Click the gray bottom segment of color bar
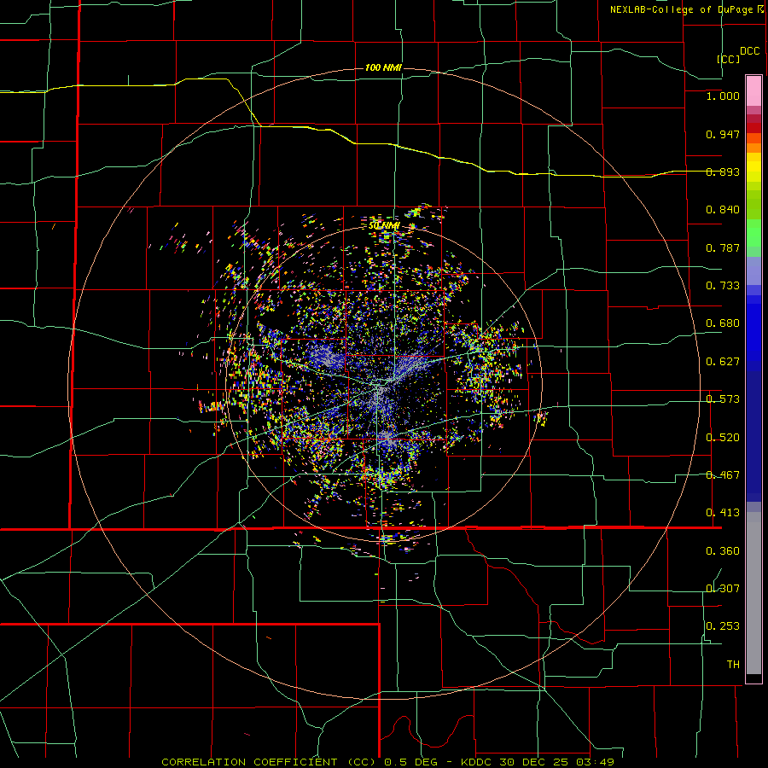 coord(753,593)
